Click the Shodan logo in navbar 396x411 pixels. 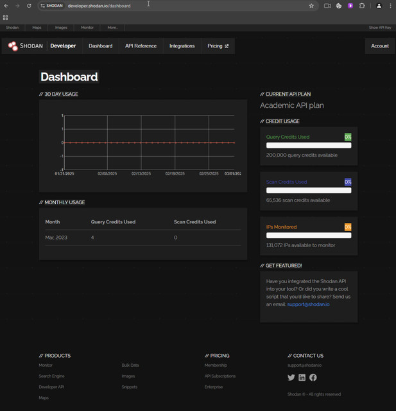tap(27, 46)
